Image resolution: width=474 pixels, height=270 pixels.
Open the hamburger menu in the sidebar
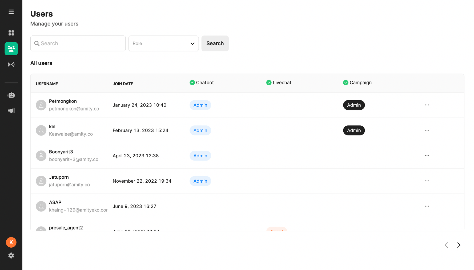pos(11,12)
